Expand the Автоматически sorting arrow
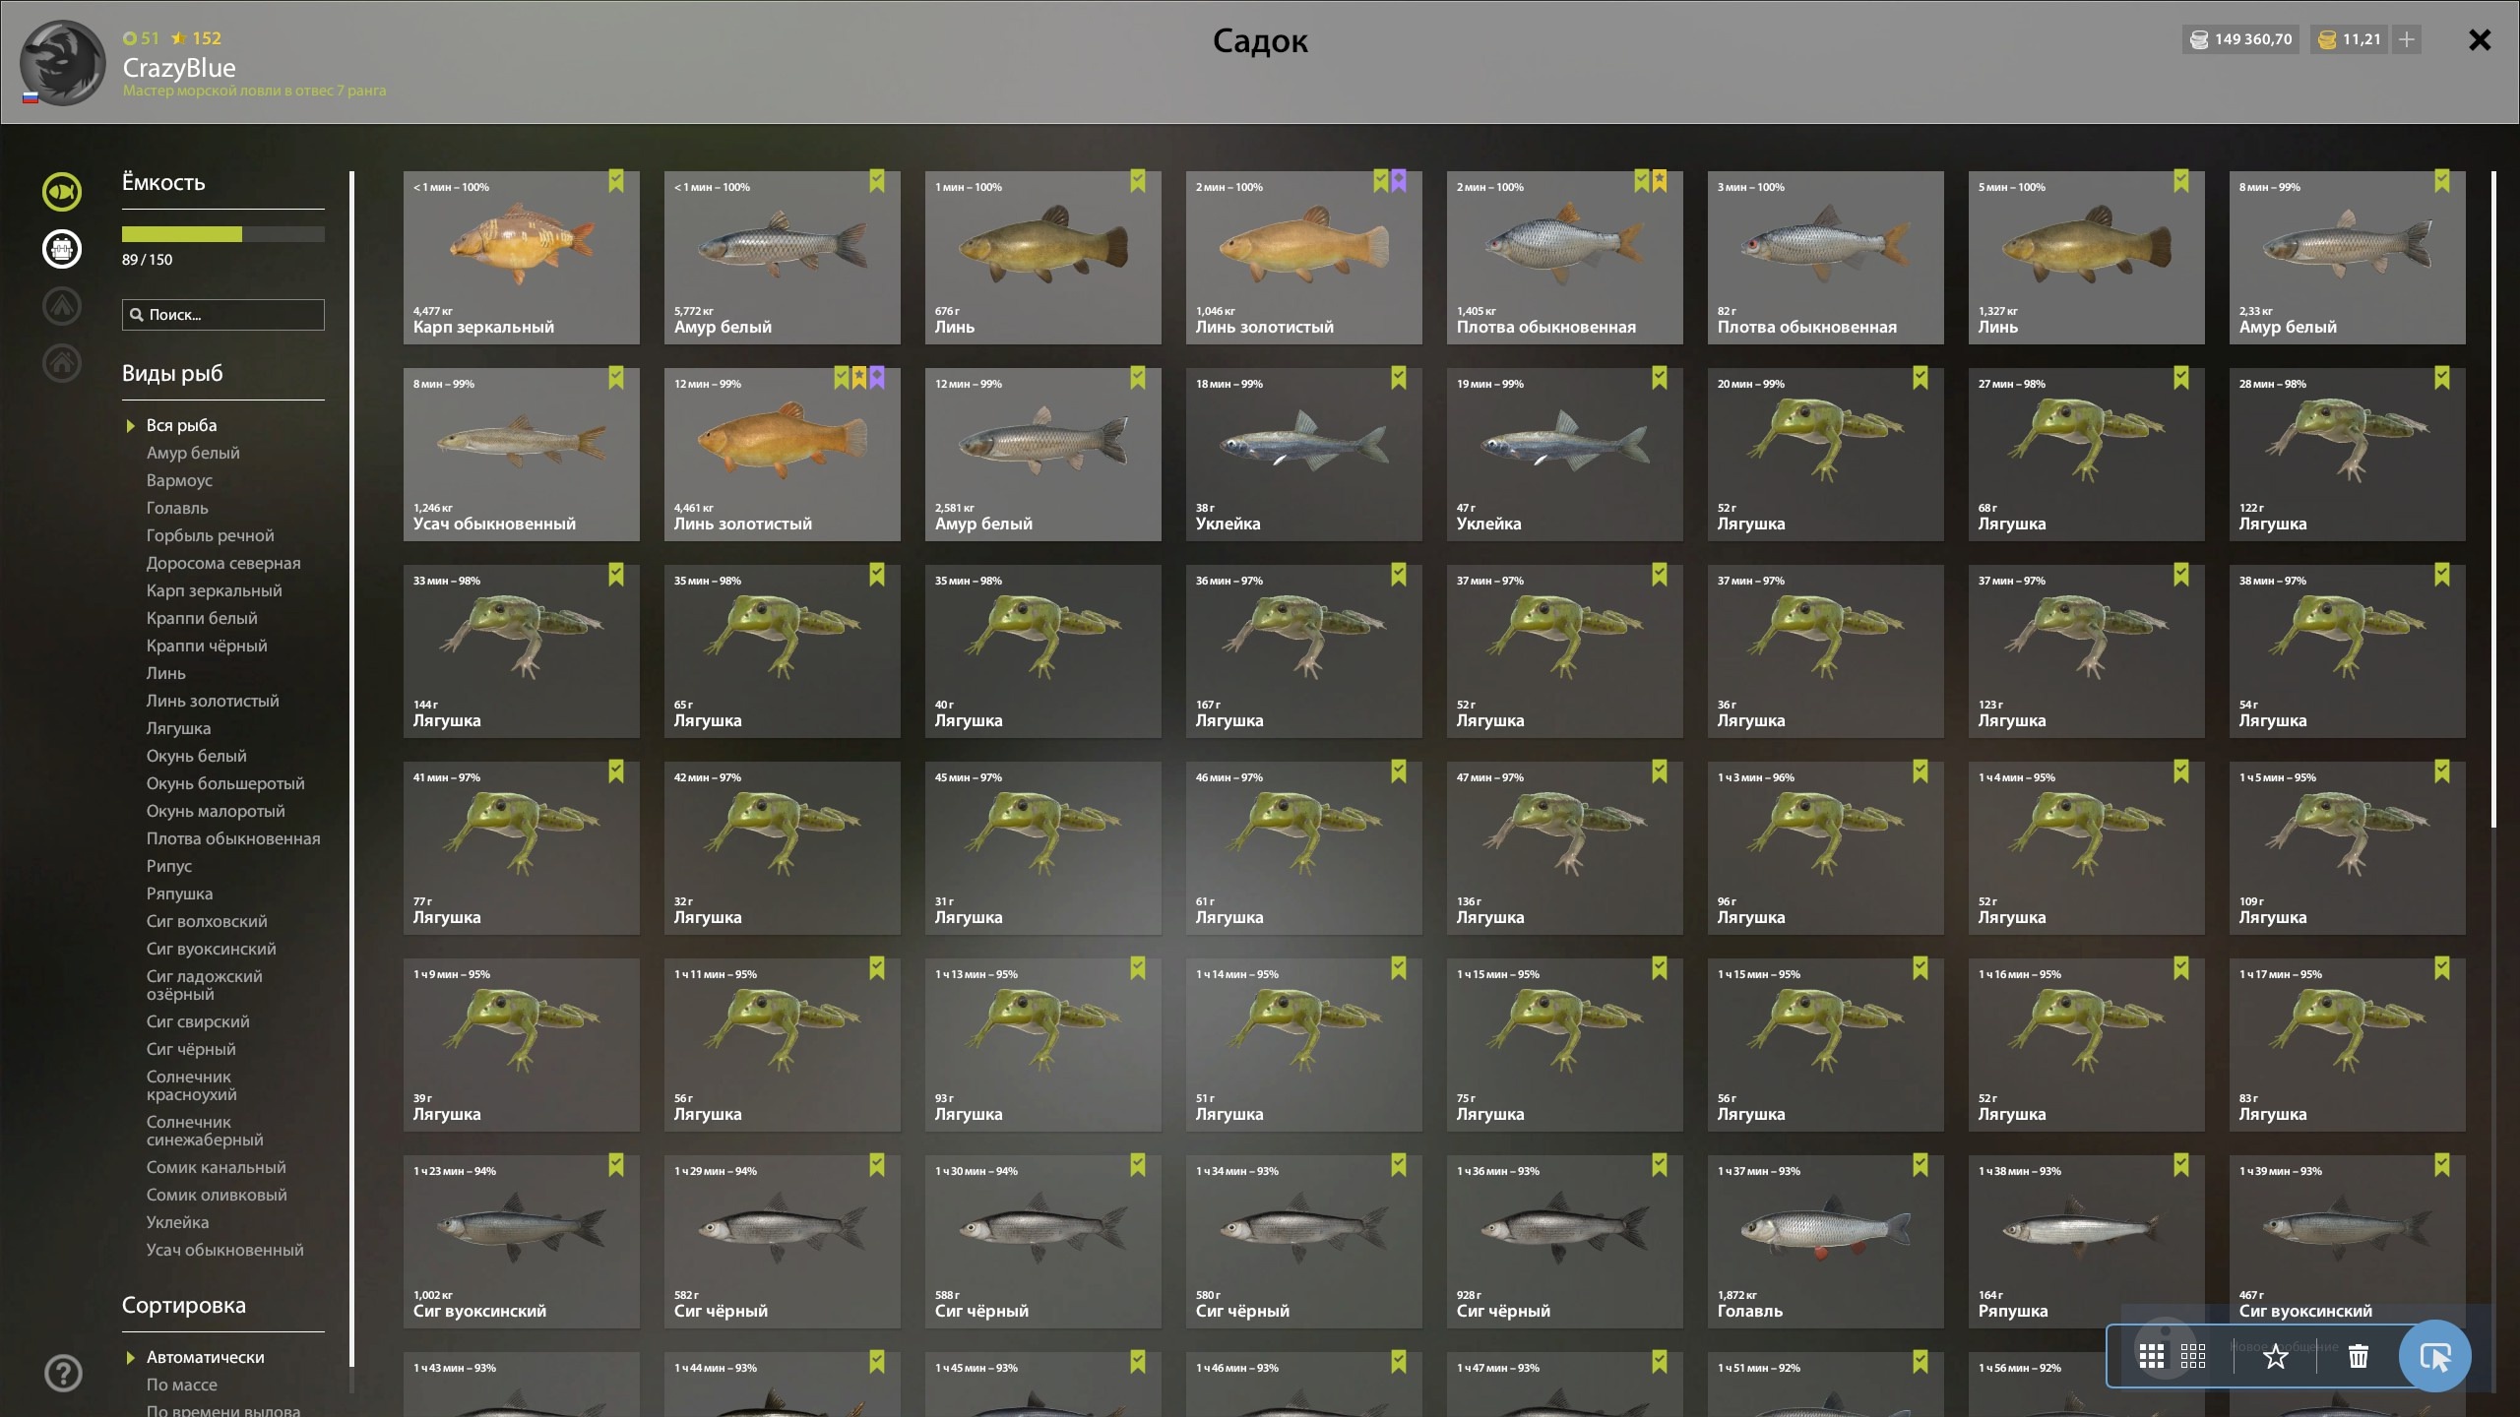 click(130, 1358)
